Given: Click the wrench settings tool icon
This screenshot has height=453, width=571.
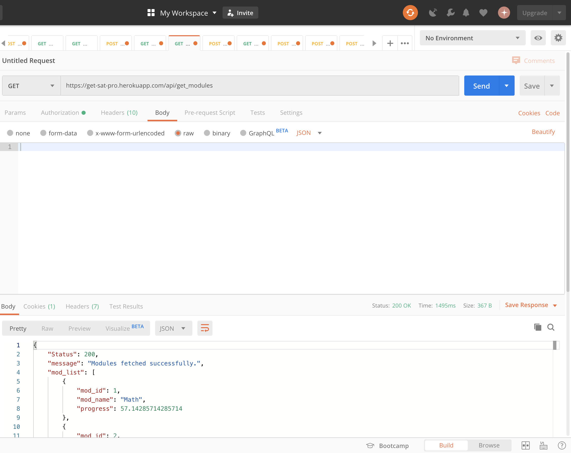Looking at the screenshot, I should coord(450,13).
